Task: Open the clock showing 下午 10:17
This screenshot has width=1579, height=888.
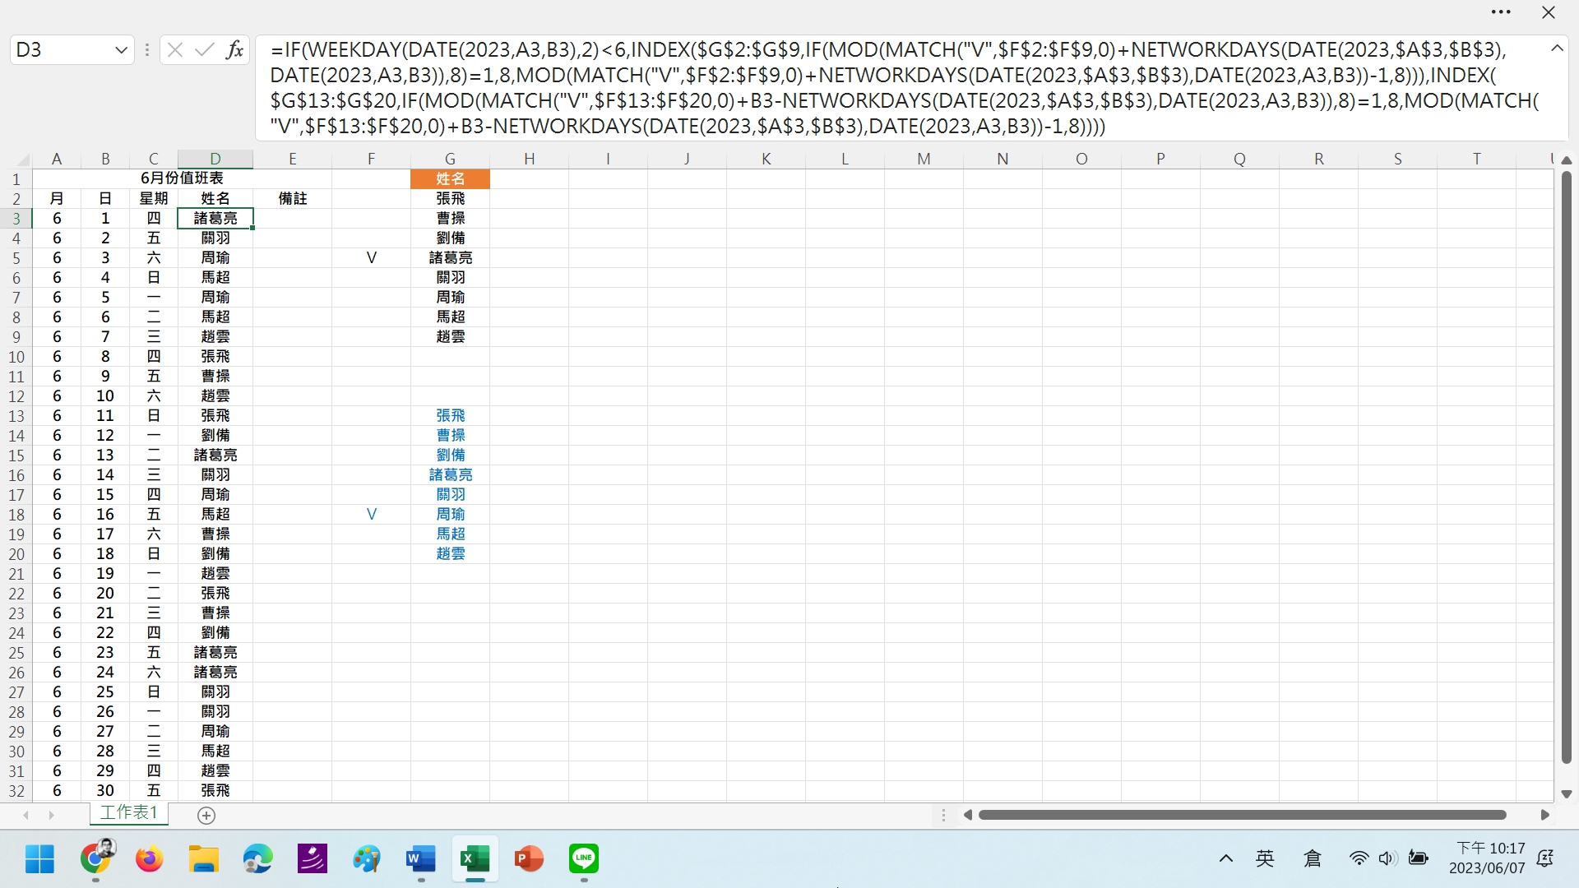Action: 1489,858
